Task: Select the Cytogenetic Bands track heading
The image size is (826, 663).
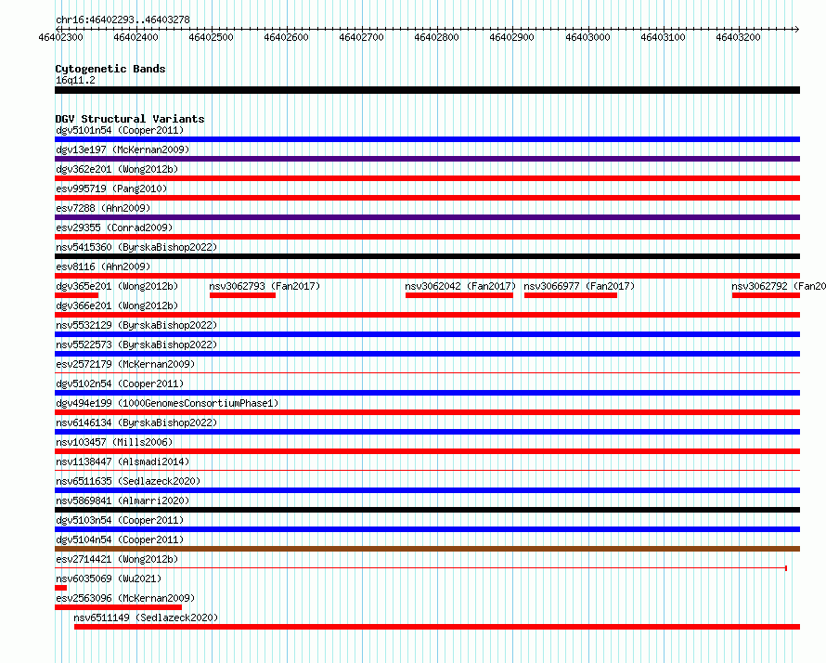Action: click(110, 69)
